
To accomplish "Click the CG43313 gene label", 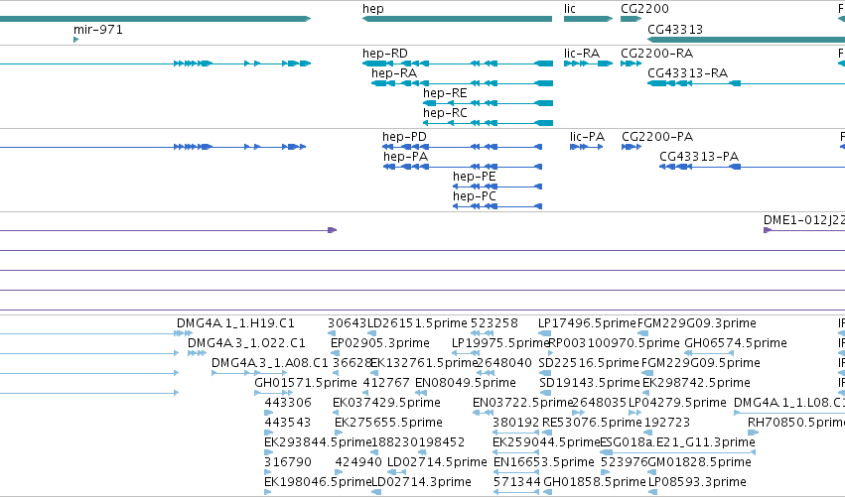I will [674, 29].
